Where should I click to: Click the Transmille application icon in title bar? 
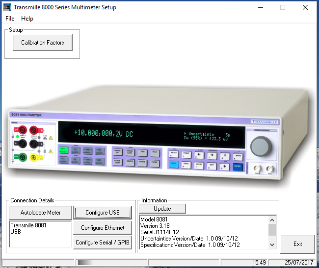(7, 7)
